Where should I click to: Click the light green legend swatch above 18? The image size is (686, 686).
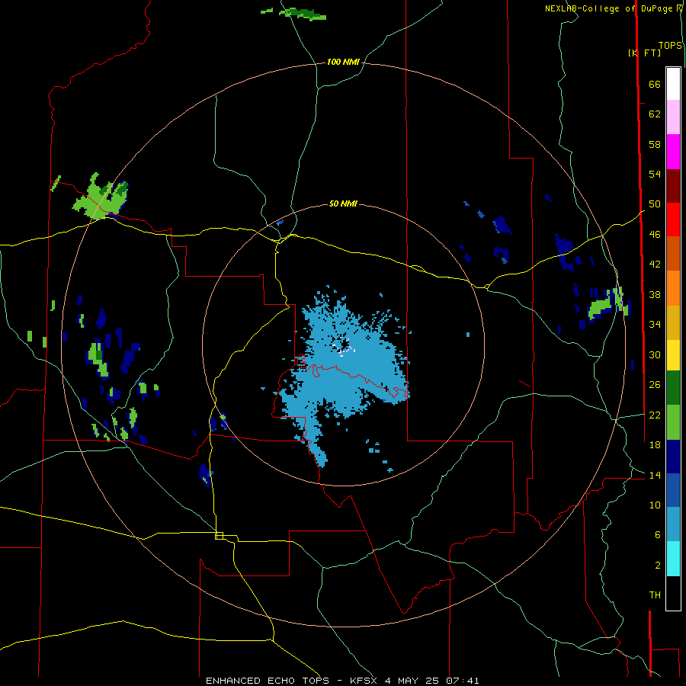tap(673, 422)
